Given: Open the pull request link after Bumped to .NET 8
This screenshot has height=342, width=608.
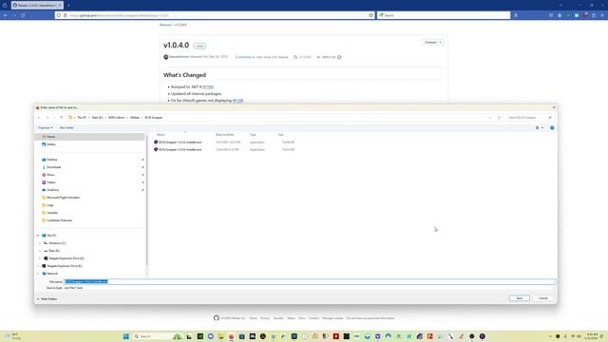Looking at the screenshot, I should (x=208, y=86).
